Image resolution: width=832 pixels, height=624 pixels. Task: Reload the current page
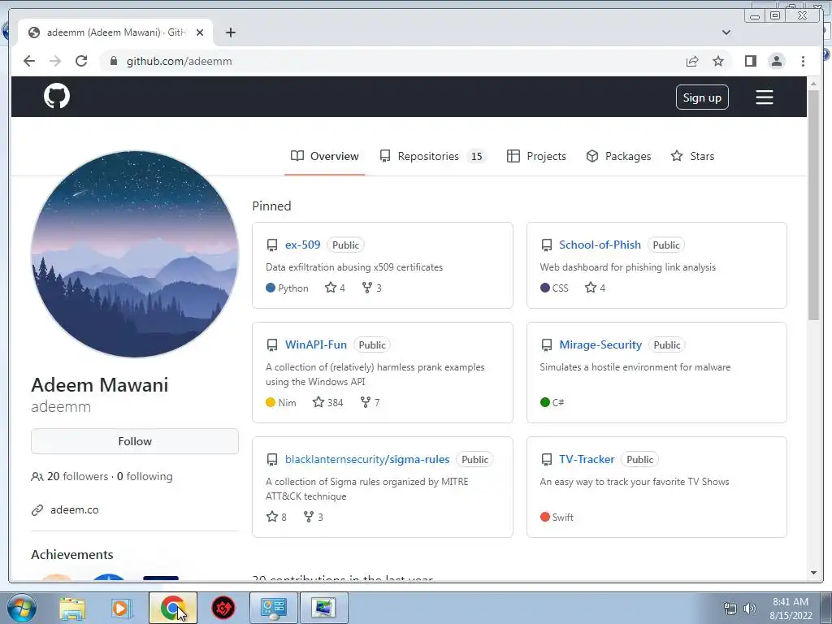coord(81,61)
